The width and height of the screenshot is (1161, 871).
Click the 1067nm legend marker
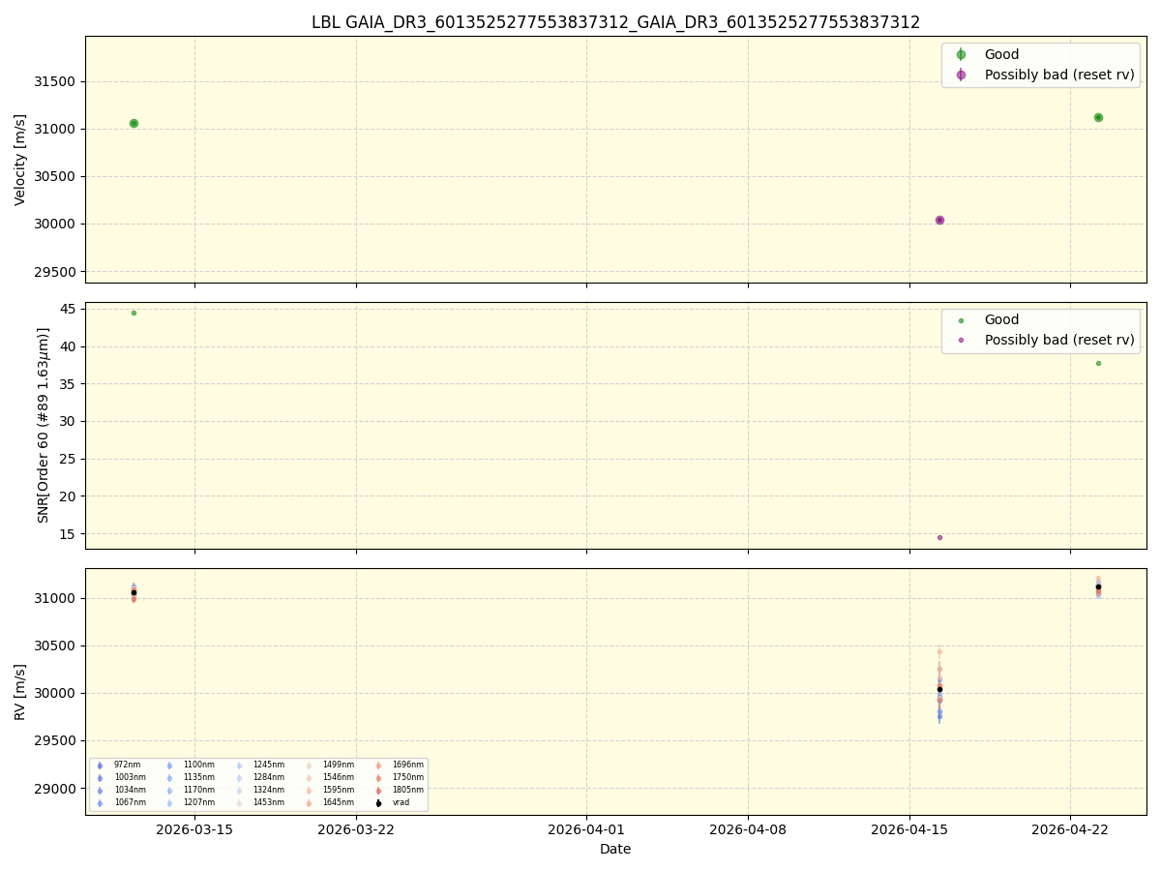[100, 803]
